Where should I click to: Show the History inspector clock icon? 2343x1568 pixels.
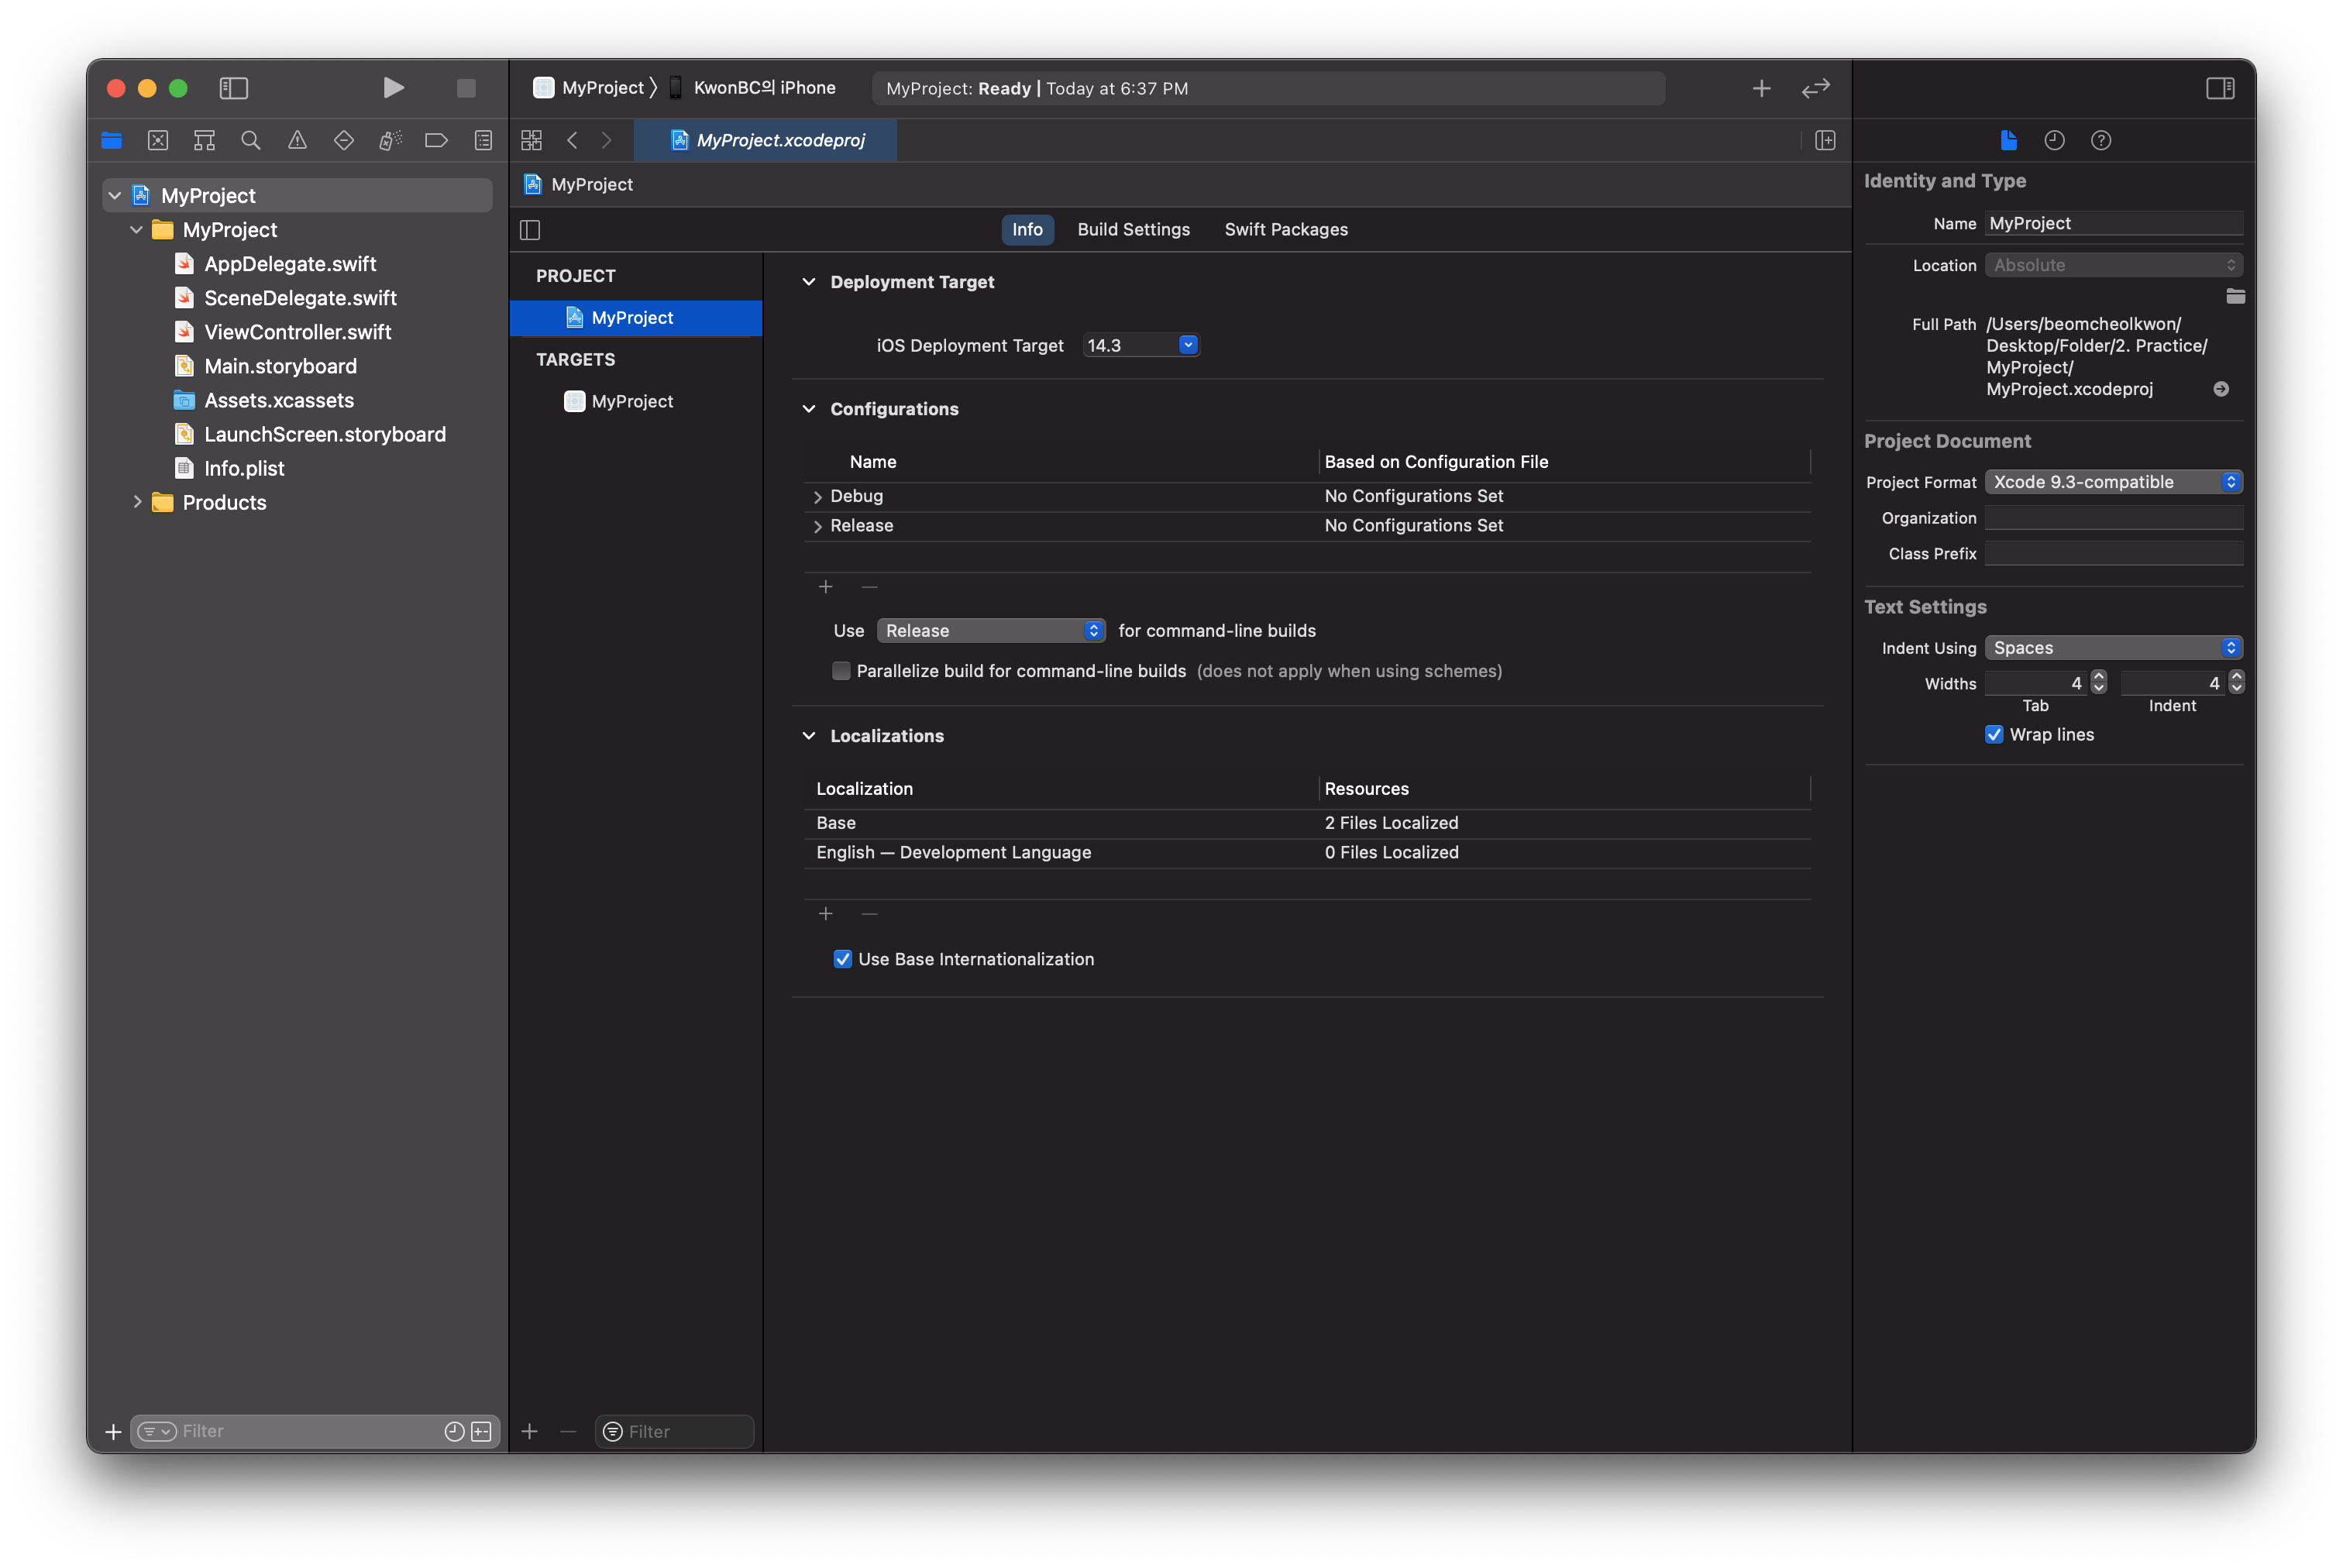2054,141
